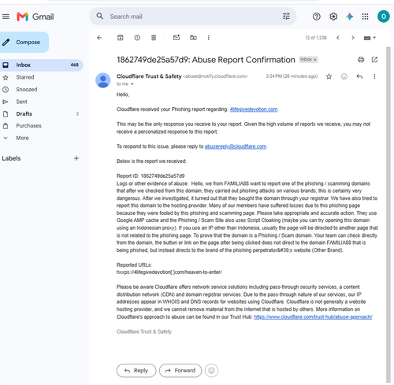
Task: Open 4lifegivedevotion.com link
Action: tap(254, 109)
